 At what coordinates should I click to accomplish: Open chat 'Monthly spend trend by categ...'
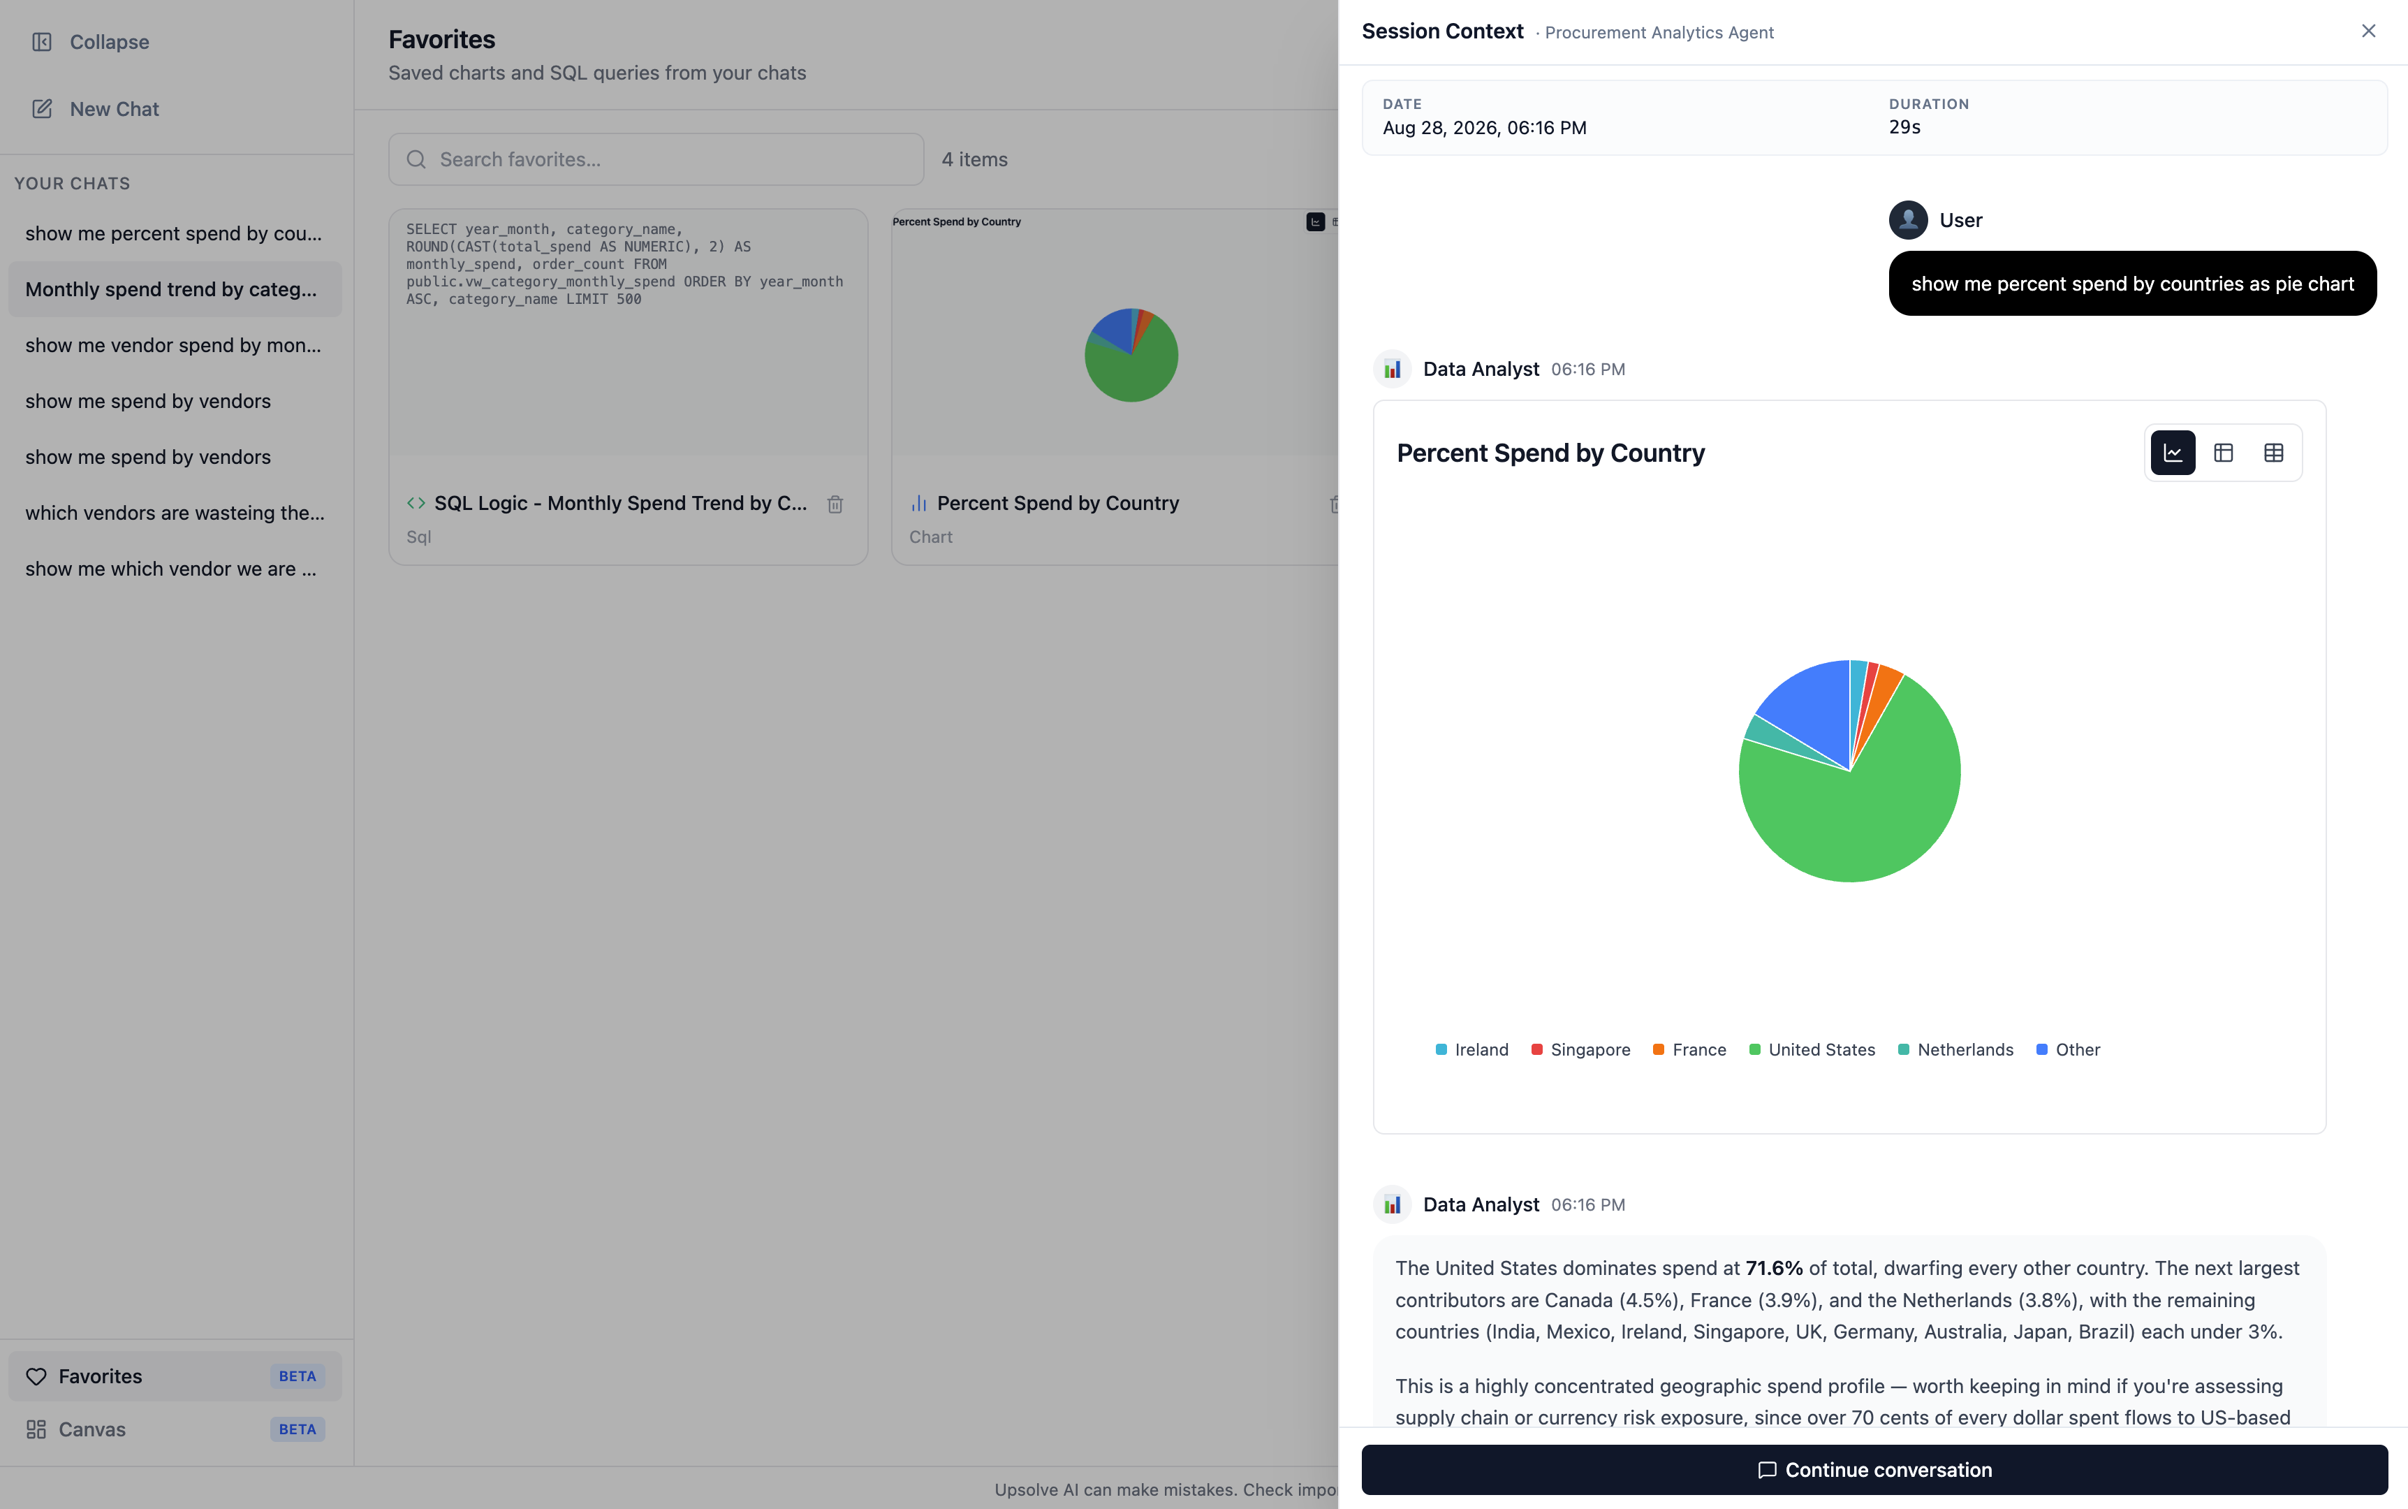(175, 289)
